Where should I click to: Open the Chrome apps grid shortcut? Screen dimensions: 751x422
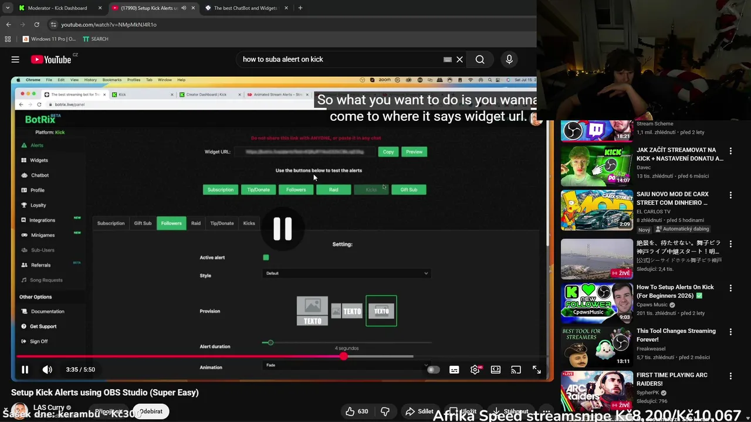click(x=8, y=39)
